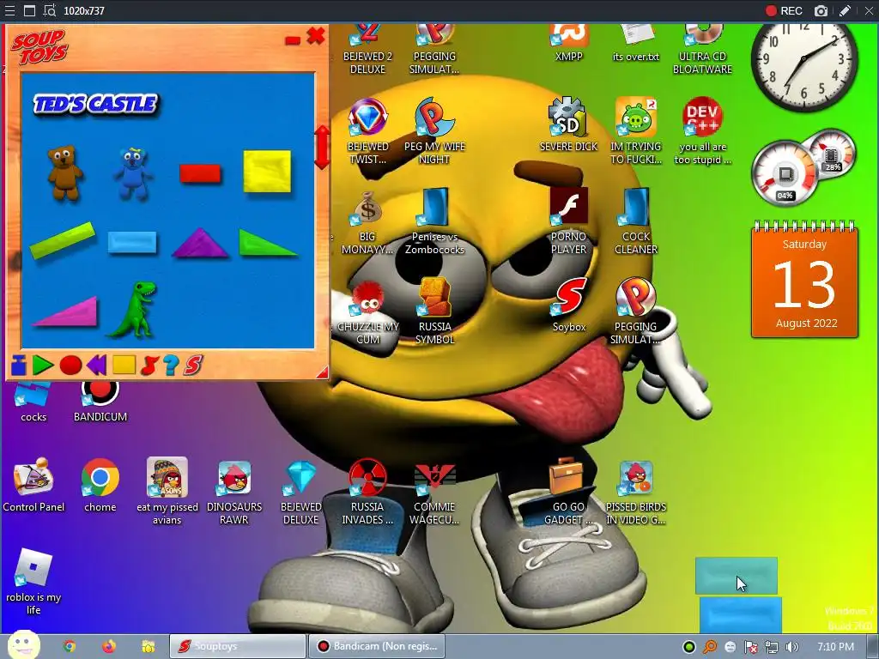Select the red block toy
Screen dimensions: 879x659
200,173
